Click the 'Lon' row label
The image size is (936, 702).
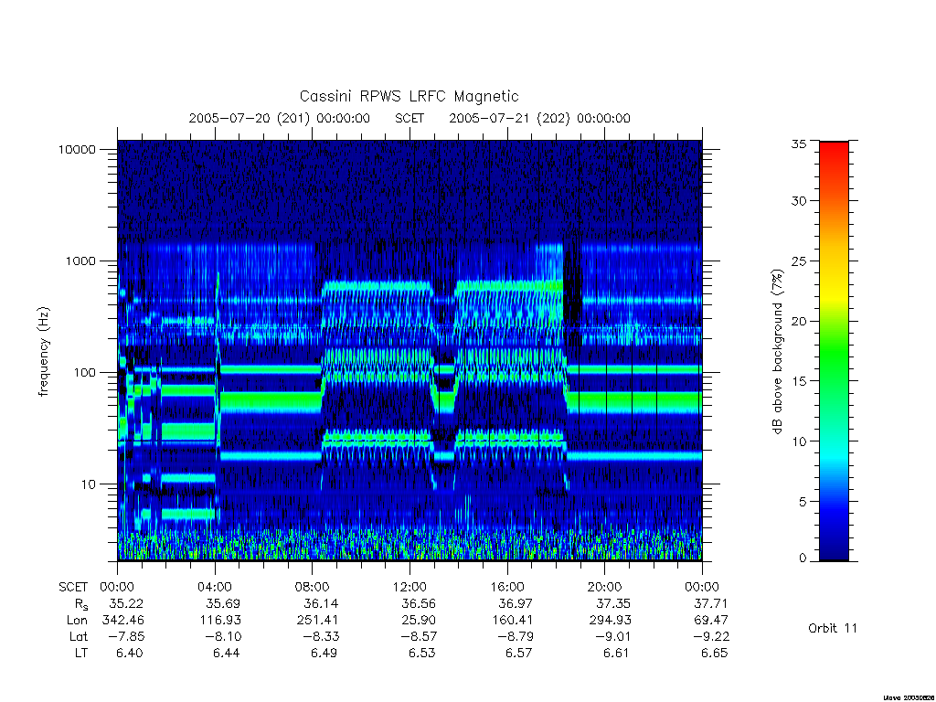click(77, 621)
